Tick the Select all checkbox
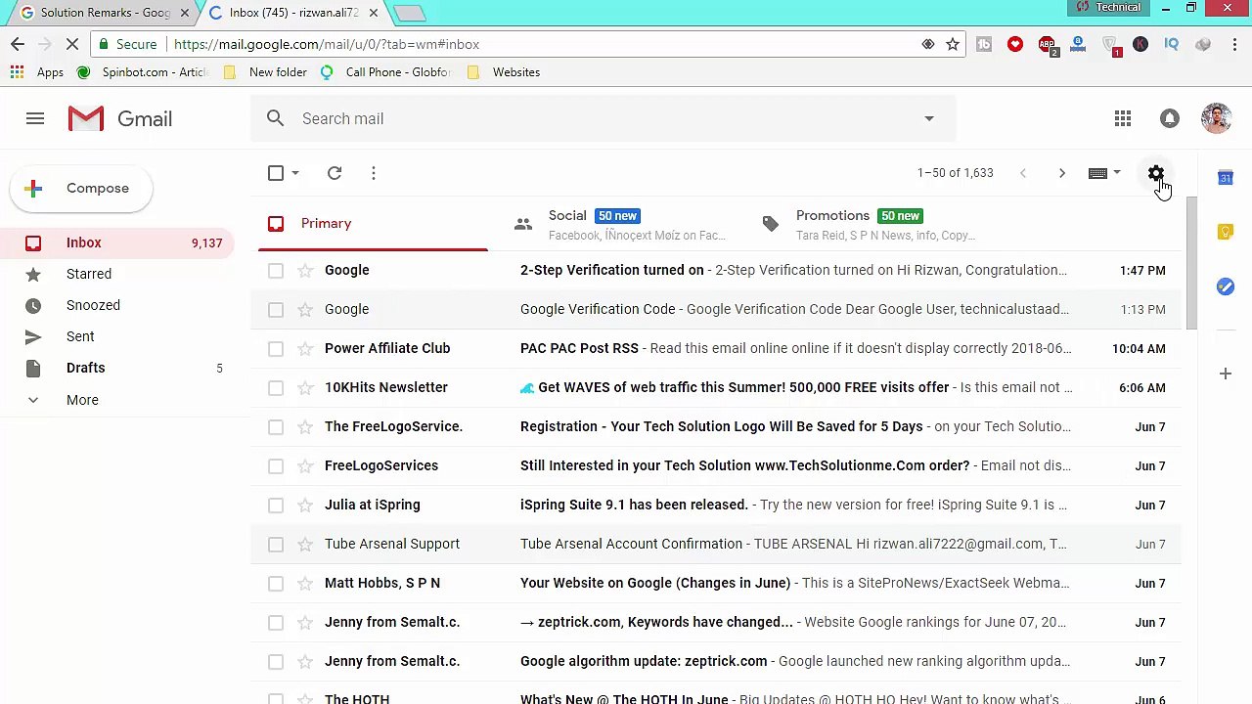 (x=276, y=173)
